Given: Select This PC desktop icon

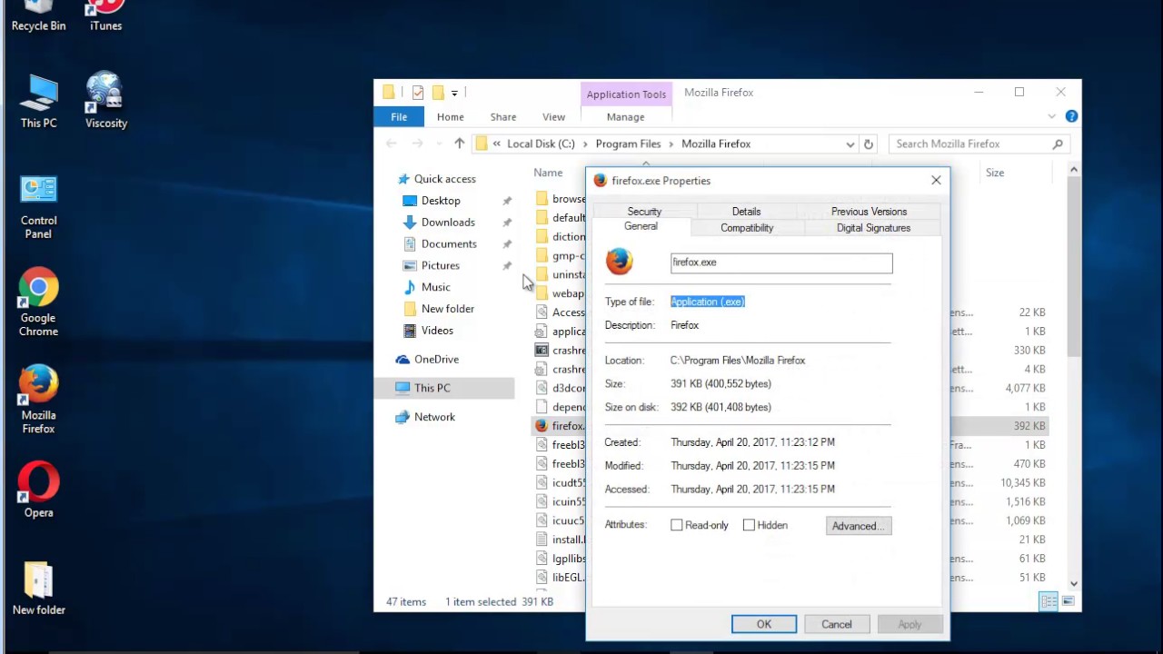Looking at the screenshot, I should coord(38,100).
